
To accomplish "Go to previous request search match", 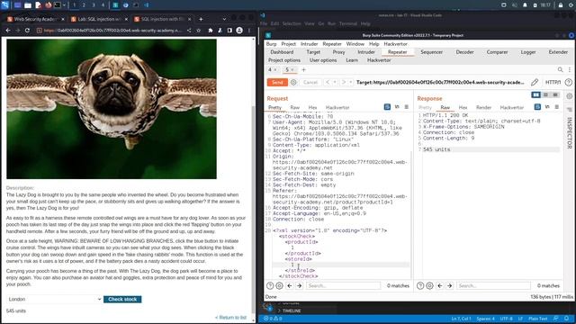I will (x=290, y=285).
